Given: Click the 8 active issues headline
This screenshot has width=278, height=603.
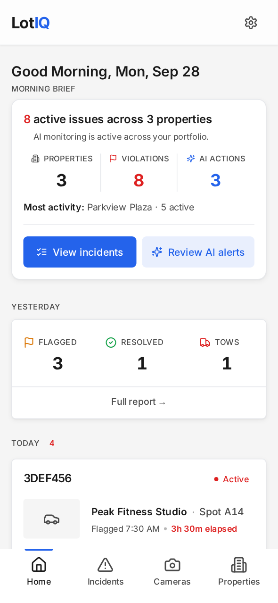Looking at the screenshot, I should pyautogui.click(x=118, y=119).
